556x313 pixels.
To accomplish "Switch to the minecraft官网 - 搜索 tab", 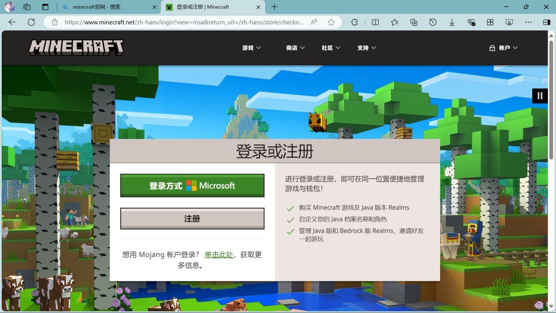I will point(109,7).
